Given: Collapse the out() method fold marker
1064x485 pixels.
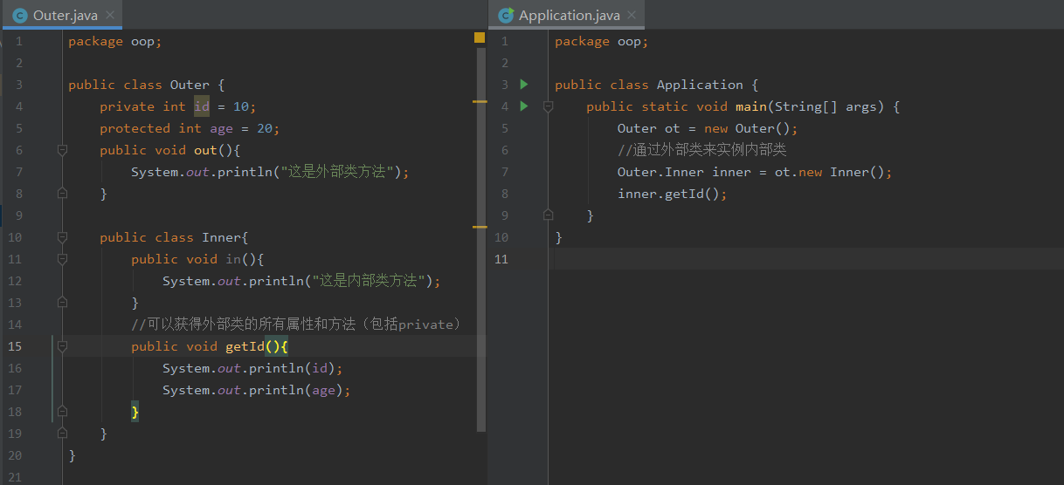Looking at the screenshot, I should coord(62,150).
